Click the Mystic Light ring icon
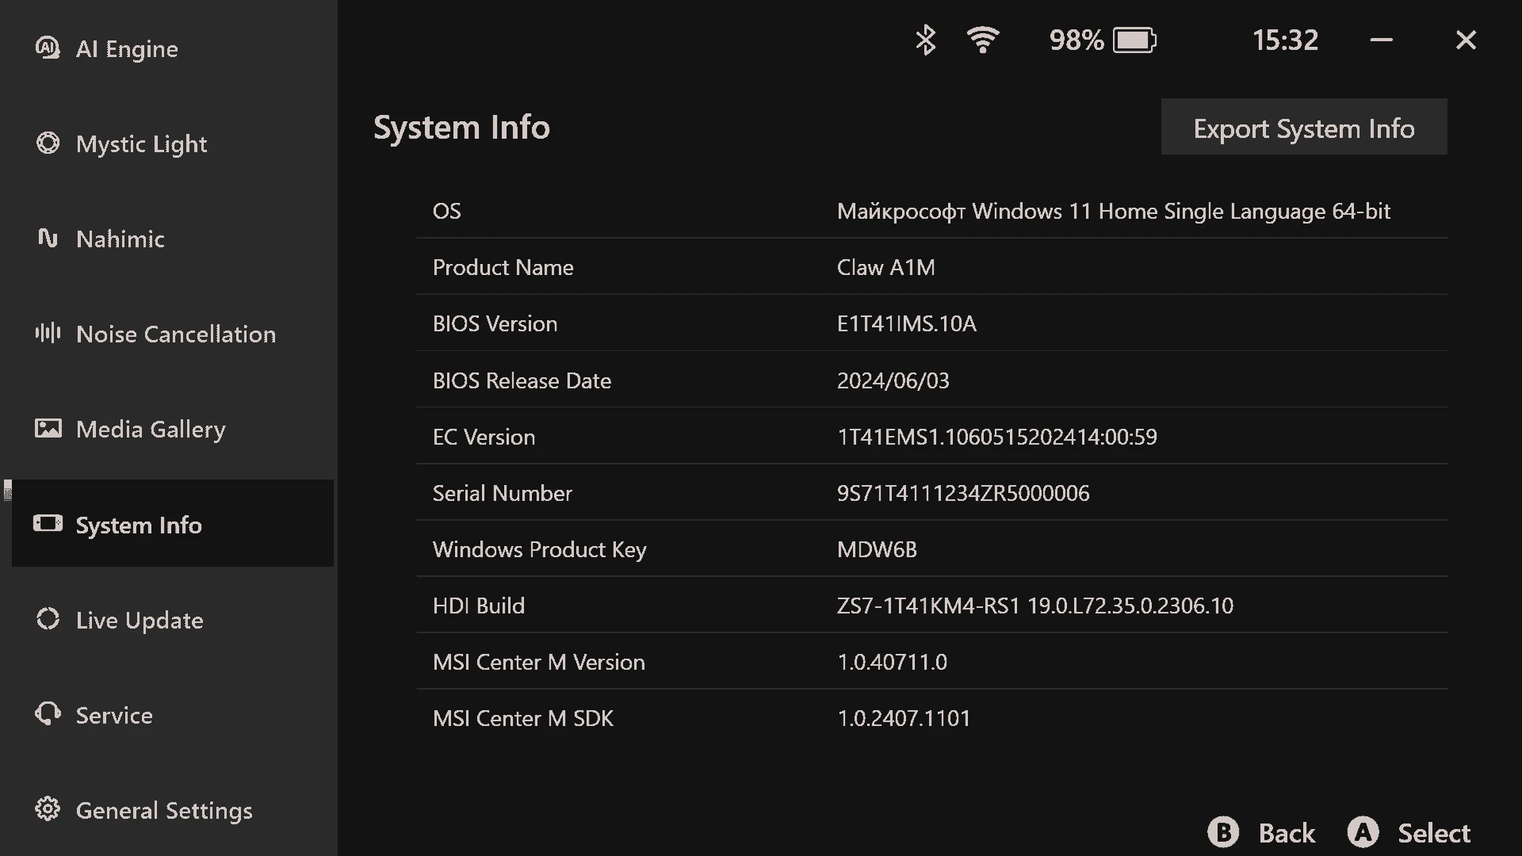 tap(48, 143)
